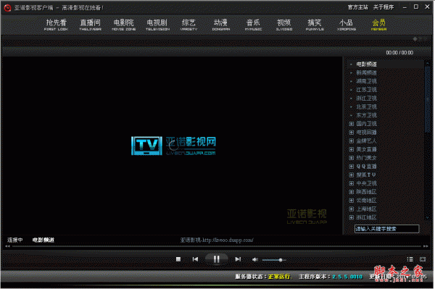Viewport: 435px width, 289px height.
Task: Click the 亚诺影视 URL text below video
Action: coord(217,240)
